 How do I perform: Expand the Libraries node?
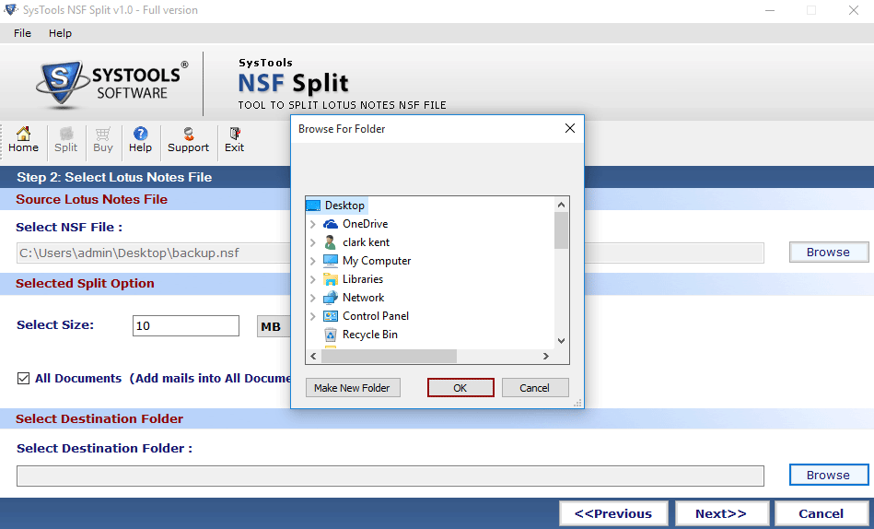point(313,279)
